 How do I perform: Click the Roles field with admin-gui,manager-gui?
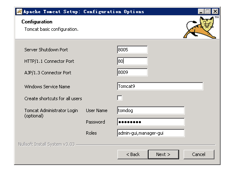point(151,133)
